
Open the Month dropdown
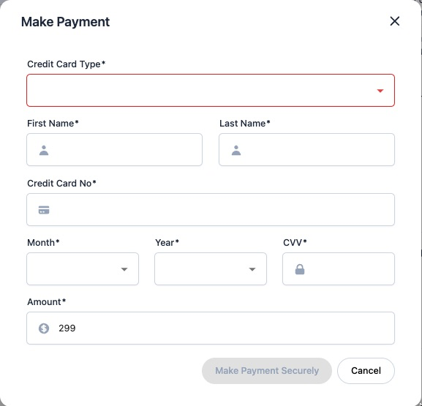tap(83, 268)
